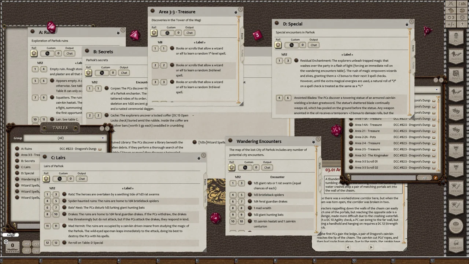Toggle the lock on C: Lairs window
This screenshot has width=469, height=264.
coord(199,158)
